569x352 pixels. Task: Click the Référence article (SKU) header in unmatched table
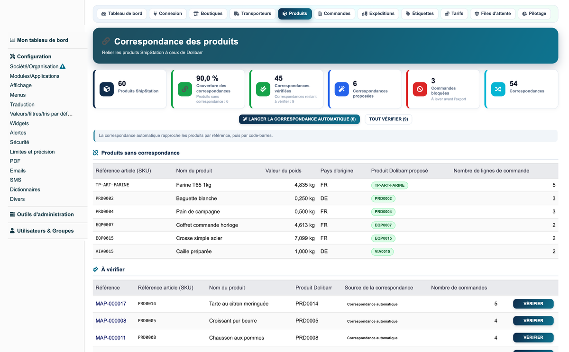point(123,171)
